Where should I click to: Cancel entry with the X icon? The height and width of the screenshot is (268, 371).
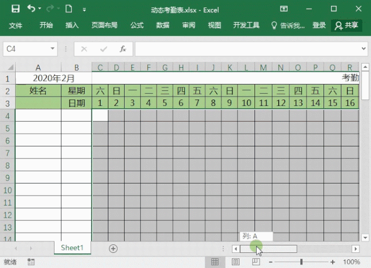point(84,49)
